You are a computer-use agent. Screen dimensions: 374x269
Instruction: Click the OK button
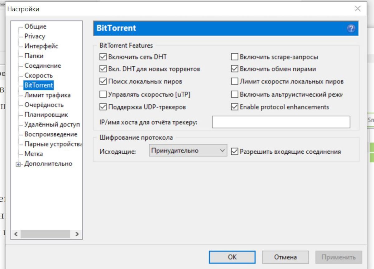(232, 257)
